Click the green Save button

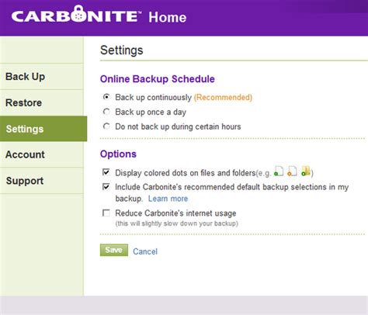pos(114,250)
